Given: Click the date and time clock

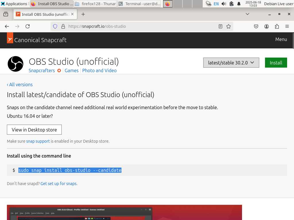Looking at the screenshot, I should click(x=253, y=4).
